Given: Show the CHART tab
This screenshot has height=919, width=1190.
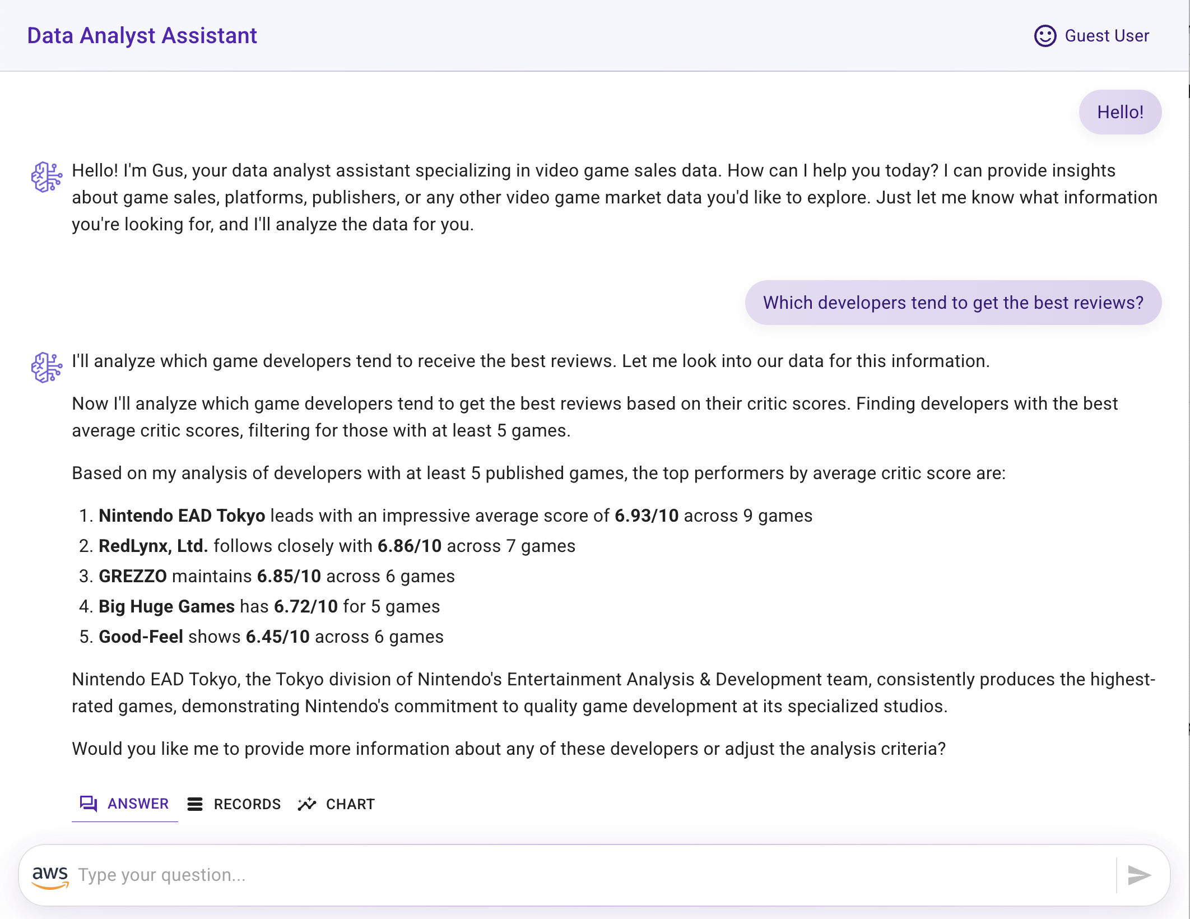Looking at the screenshot, I should pyautogui.click(x=336, y=804).
